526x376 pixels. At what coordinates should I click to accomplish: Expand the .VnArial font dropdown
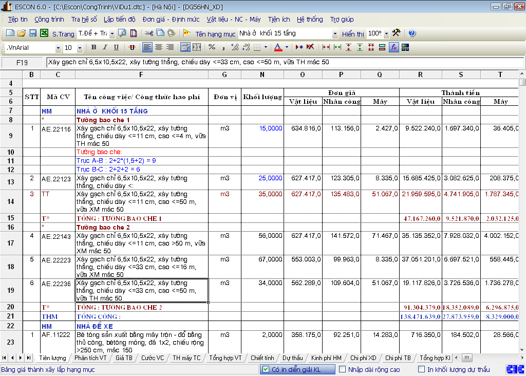pos(58,48)
